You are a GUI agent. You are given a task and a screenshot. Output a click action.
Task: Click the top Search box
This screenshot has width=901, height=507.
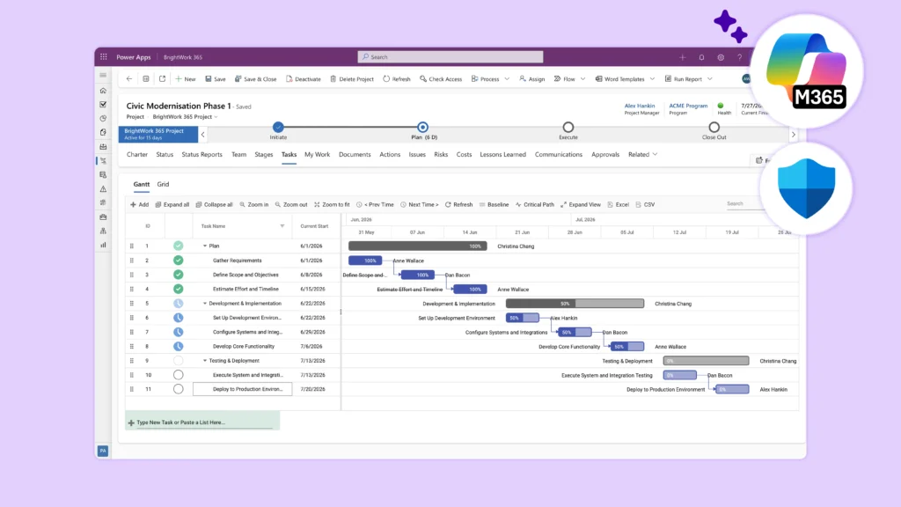pos(450,57)
